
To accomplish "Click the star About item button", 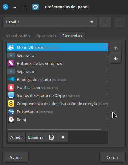I will tap(63, 137).
